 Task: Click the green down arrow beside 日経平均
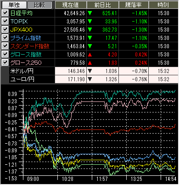coord(90,13)
